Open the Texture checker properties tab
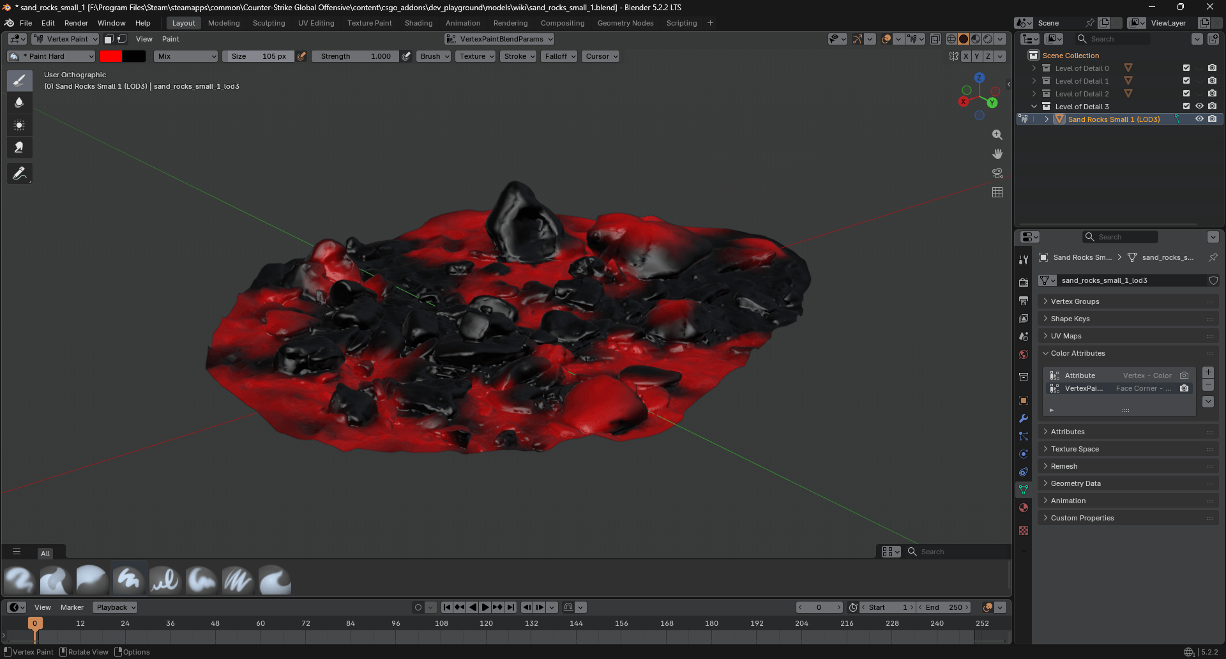The height and width of the screenshot is (659, 1226). coord(1024,531)
